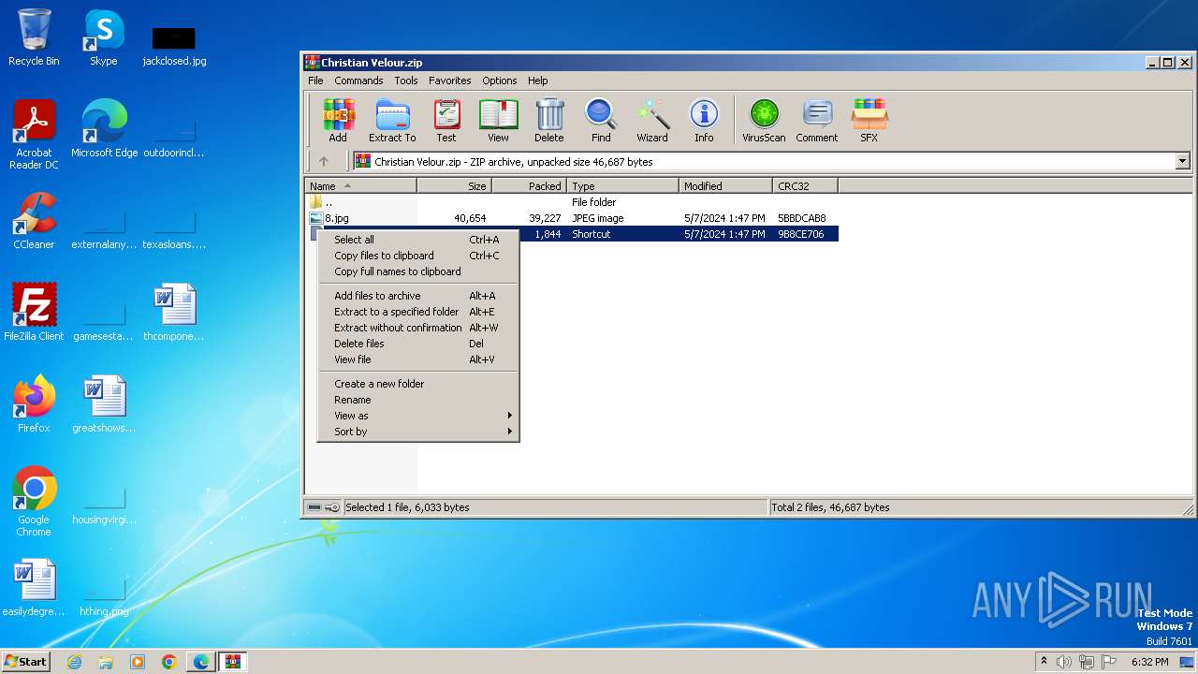Show hidden system tray icons
Image resolution: width=1198 pixels, height=674 pixels.
(x=1044, y=662)
